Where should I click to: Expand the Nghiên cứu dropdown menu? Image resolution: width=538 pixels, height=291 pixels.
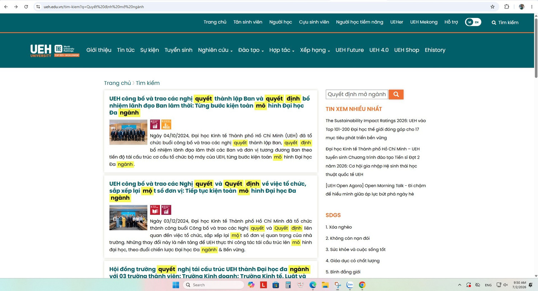tap(215, 50)
